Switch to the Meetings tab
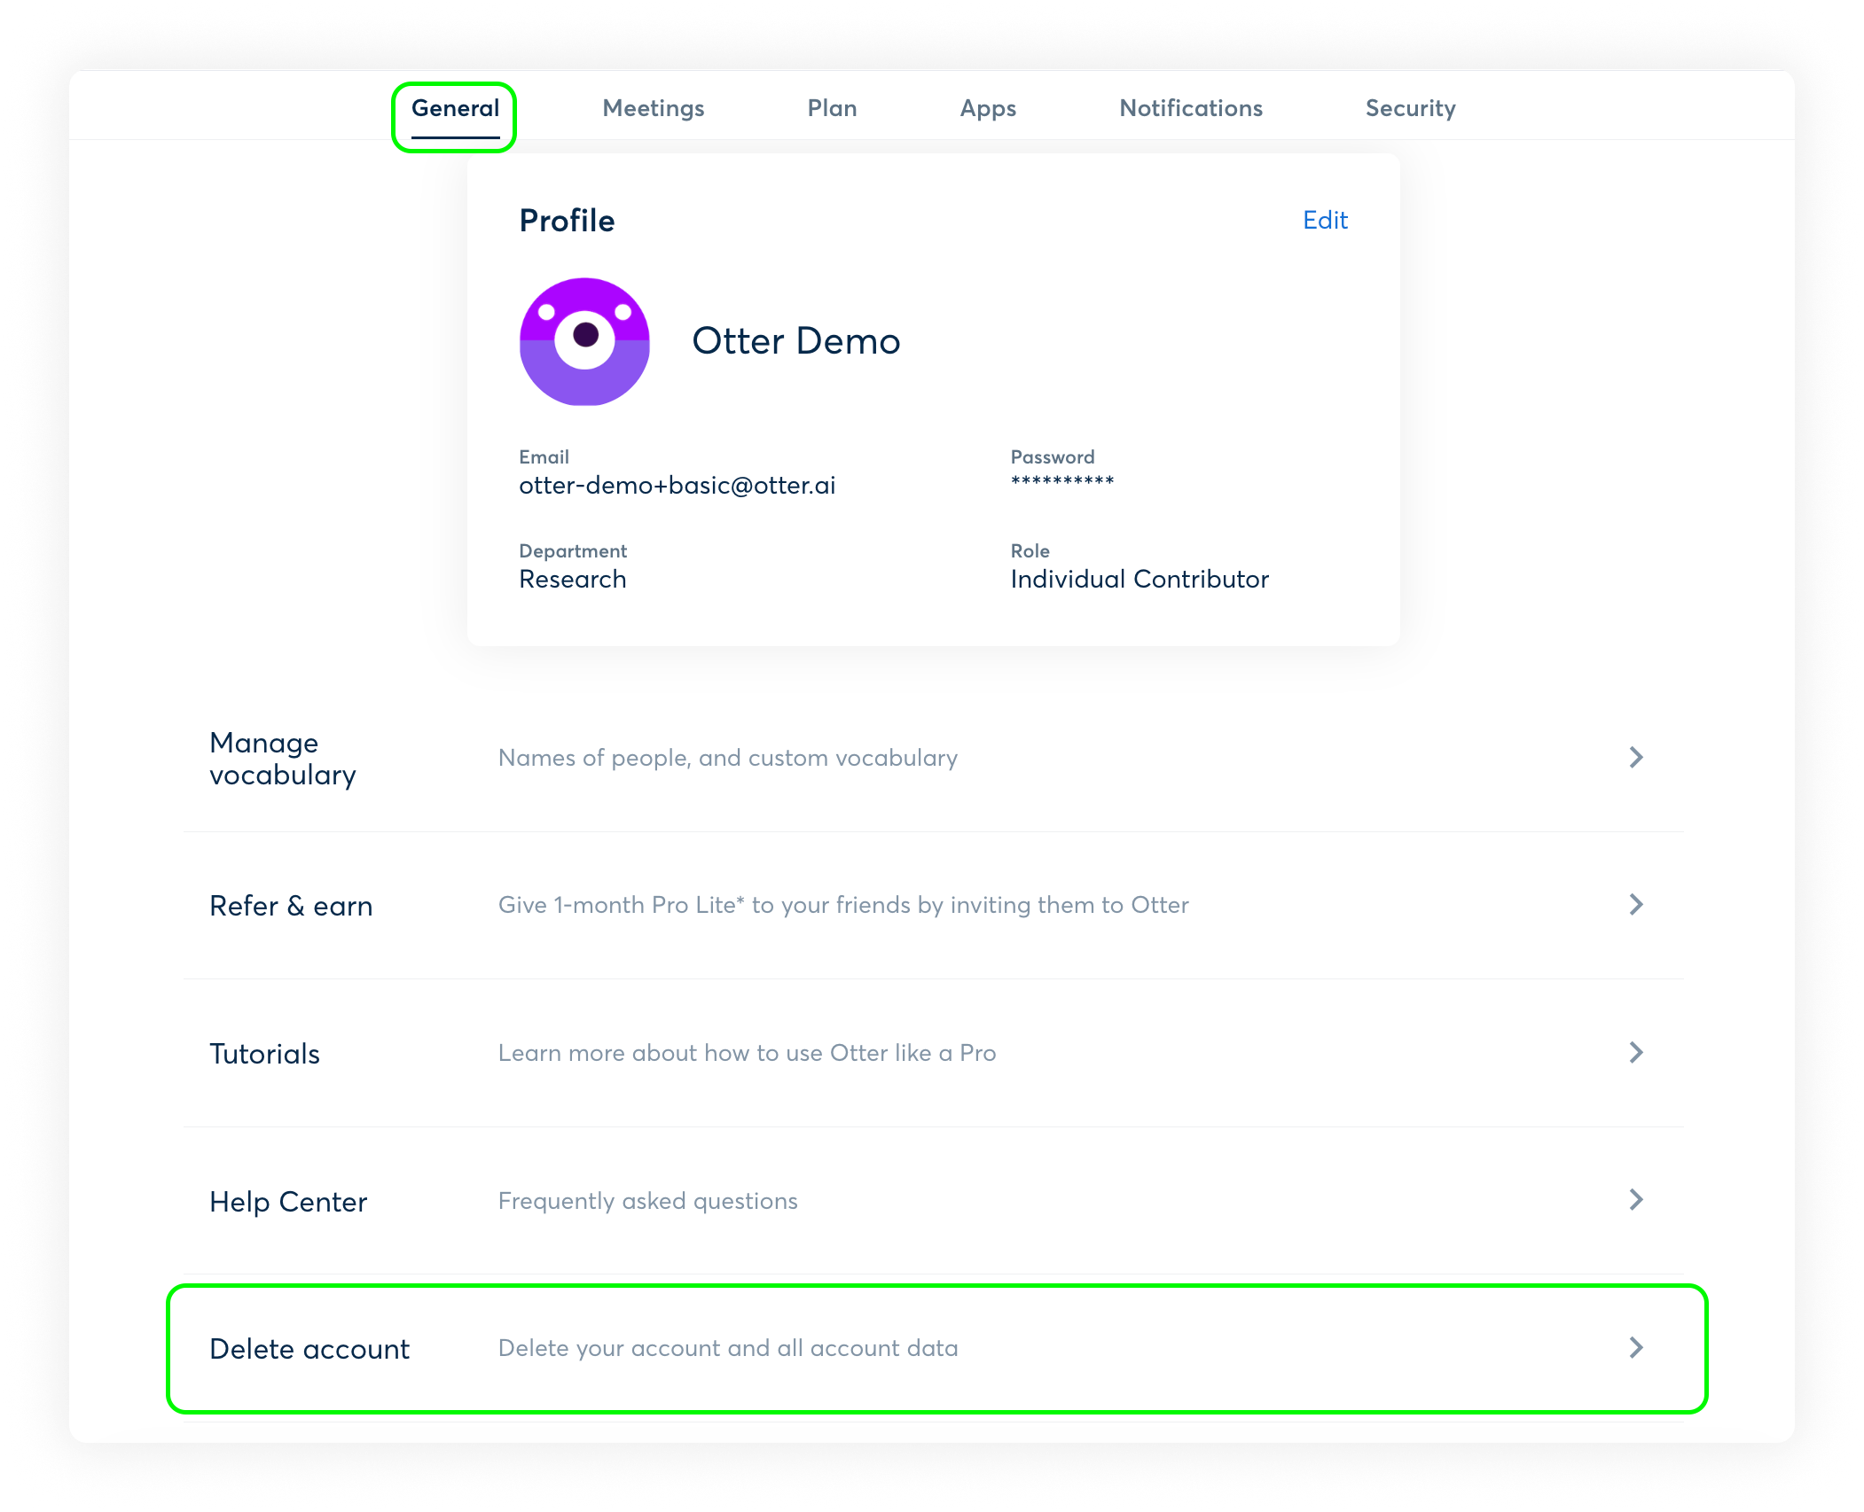The height and width of the screenshot is (1512, 1864). tap(653, 108)
